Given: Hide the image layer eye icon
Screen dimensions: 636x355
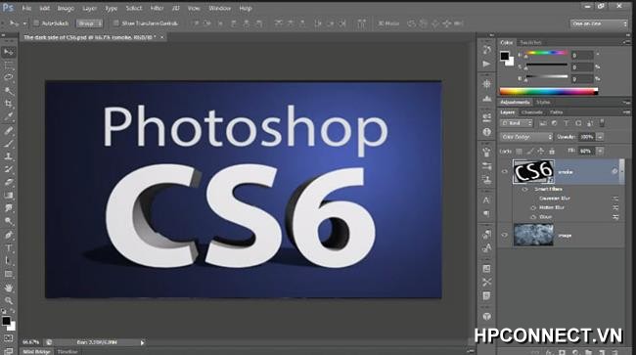Looking at the screenshot, I should pyautogui.click(x=505, y=235).
